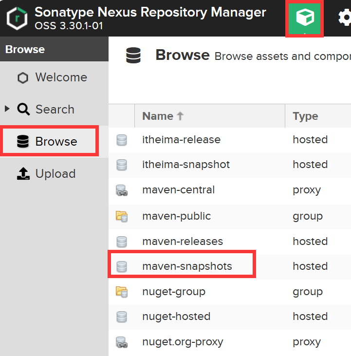This screenshot has width=351, height=356.
Task: Sort by the Type column header
Action: (x=318, y=116)
